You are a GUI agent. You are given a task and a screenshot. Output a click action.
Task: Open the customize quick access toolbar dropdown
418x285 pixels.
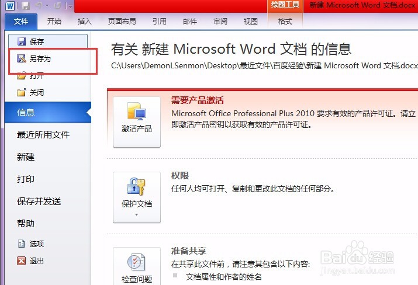tap(70, 6)
